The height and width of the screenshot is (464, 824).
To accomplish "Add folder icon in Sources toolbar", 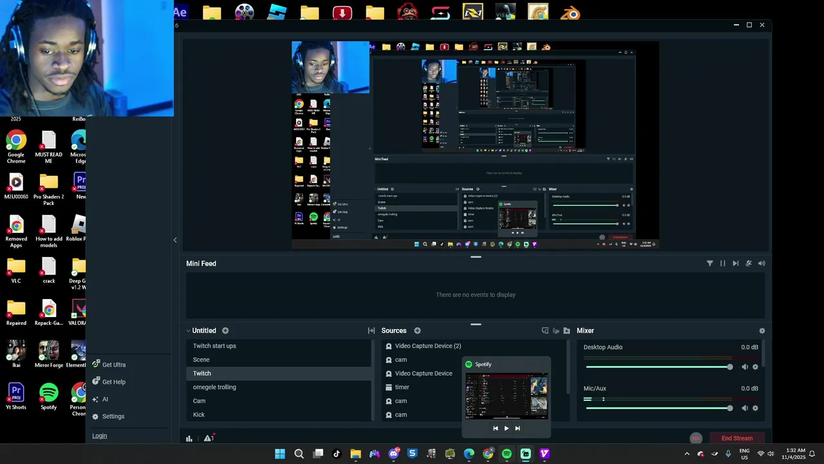I will (566, 331).
